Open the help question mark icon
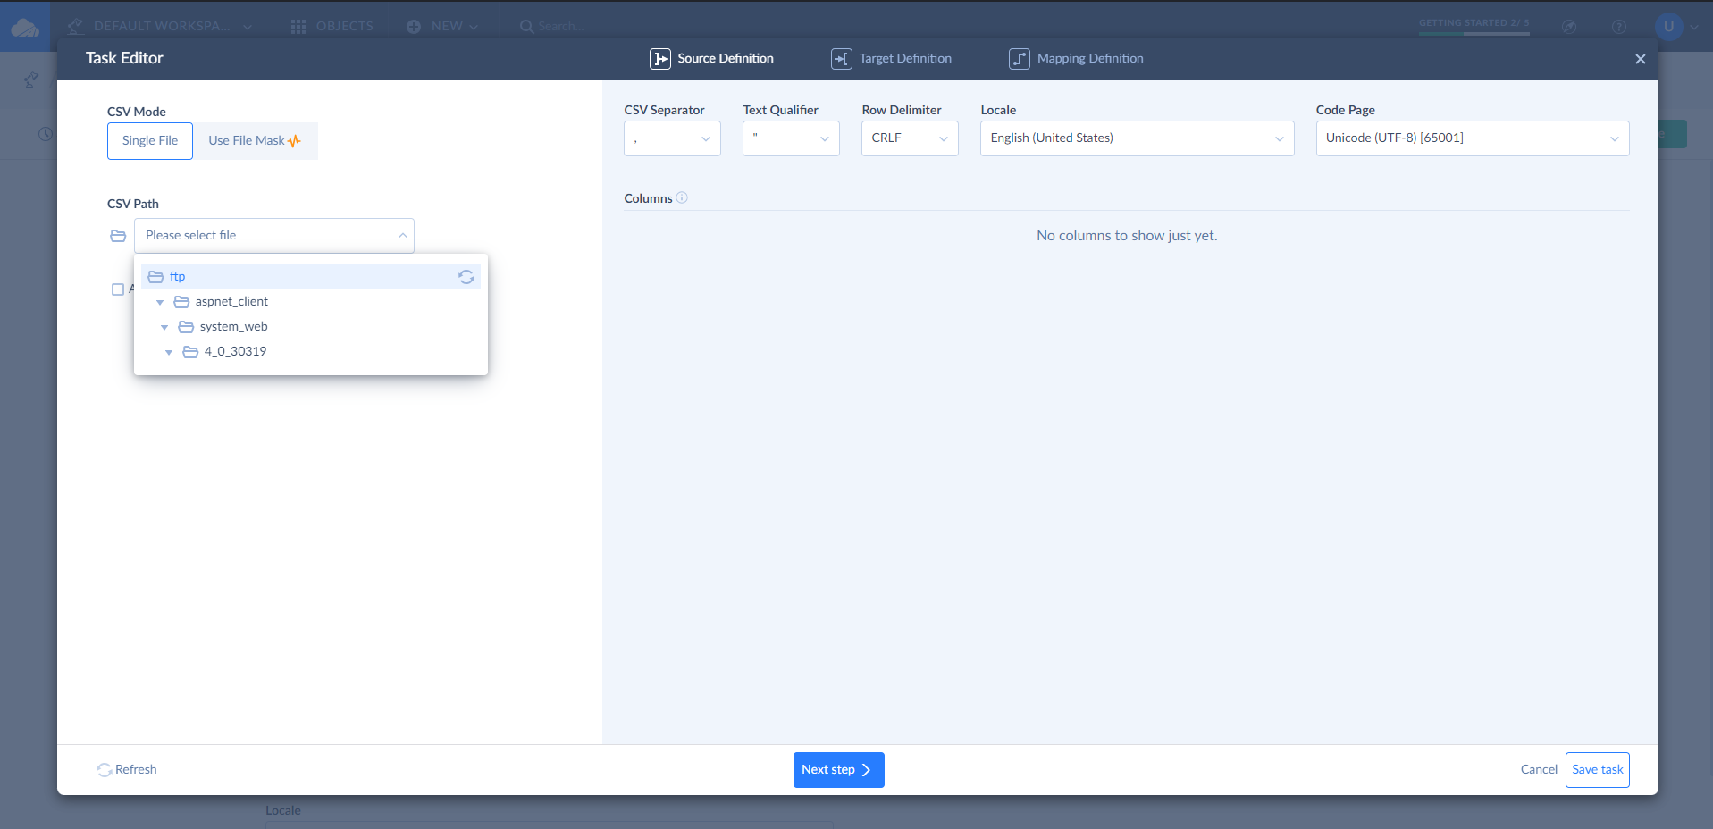This screenshot has width=1713, height=829. point(1619,27)
